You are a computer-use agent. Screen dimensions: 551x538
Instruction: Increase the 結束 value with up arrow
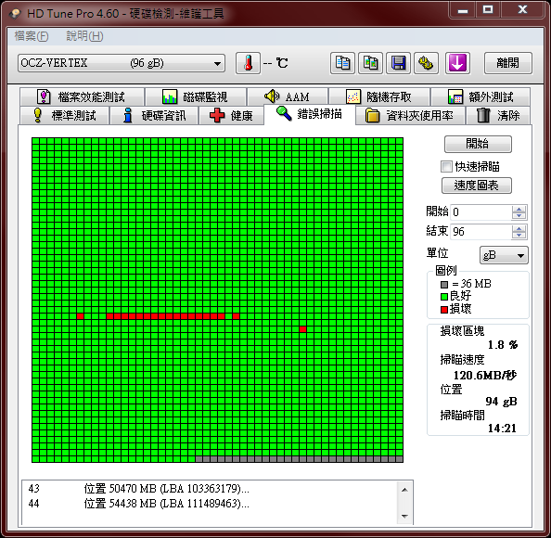pos(519,228)
